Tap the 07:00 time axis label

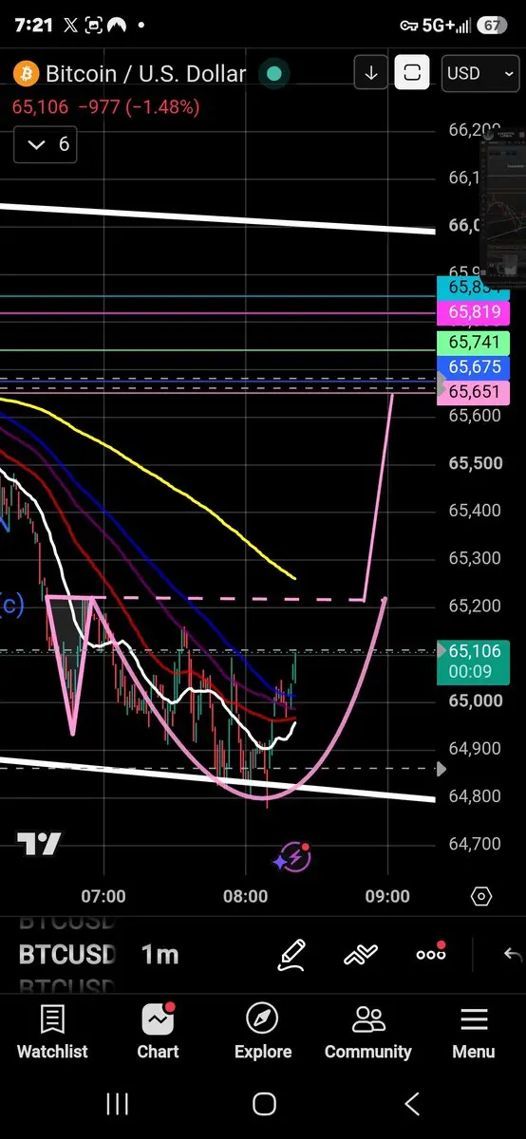103,896
